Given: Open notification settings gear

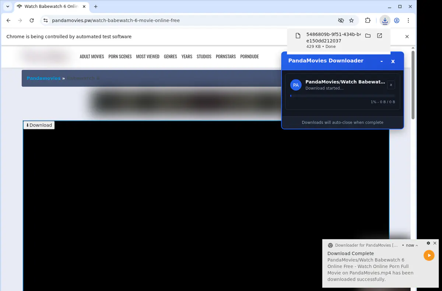Looking at the screenshot, I should (x=428, y=243).
